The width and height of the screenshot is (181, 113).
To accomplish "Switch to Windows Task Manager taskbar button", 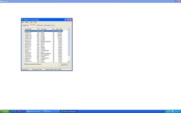I will click(69, 111).
